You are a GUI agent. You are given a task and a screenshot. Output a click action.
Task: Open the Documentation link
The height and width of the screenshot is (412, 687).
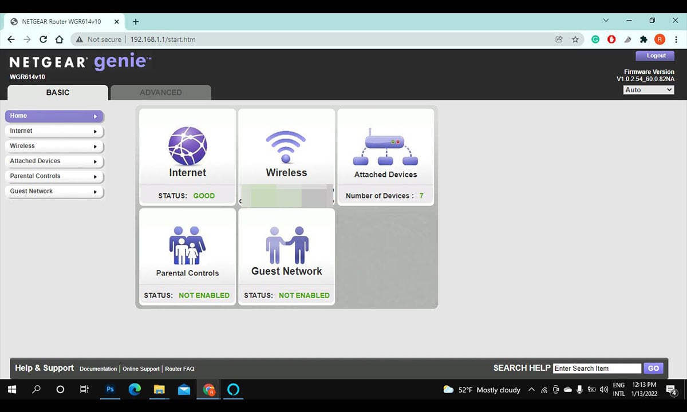pos(98,369)
